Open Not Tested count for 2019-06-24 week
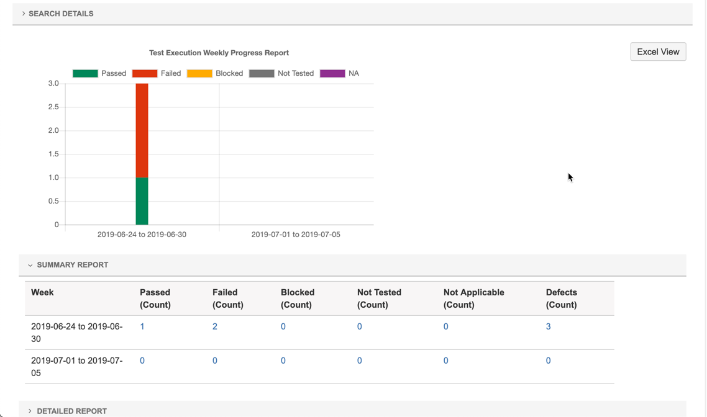707x417 pixels. 360,326
